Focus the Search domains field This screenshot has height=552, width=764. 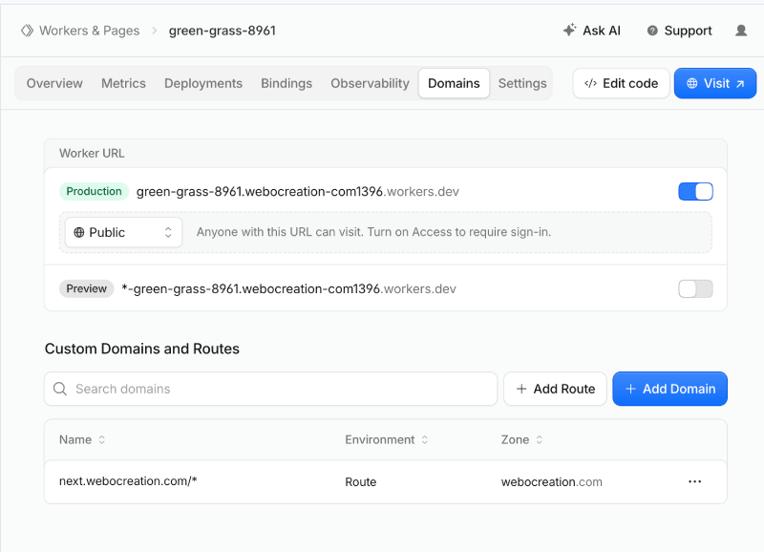(271, 389)
